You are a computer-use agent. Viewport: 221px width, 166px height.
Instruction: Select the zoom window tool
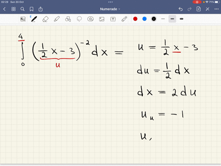point(23,19)
